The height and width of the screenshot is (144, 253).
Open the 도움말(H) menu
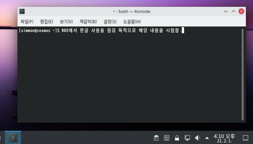132,21
